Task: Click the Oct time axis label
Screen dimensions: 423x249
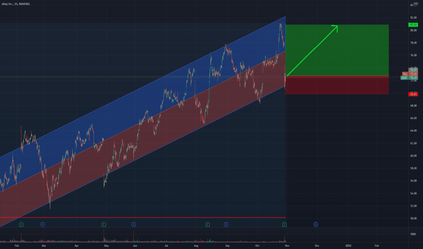Action: [x=257, y=245]
